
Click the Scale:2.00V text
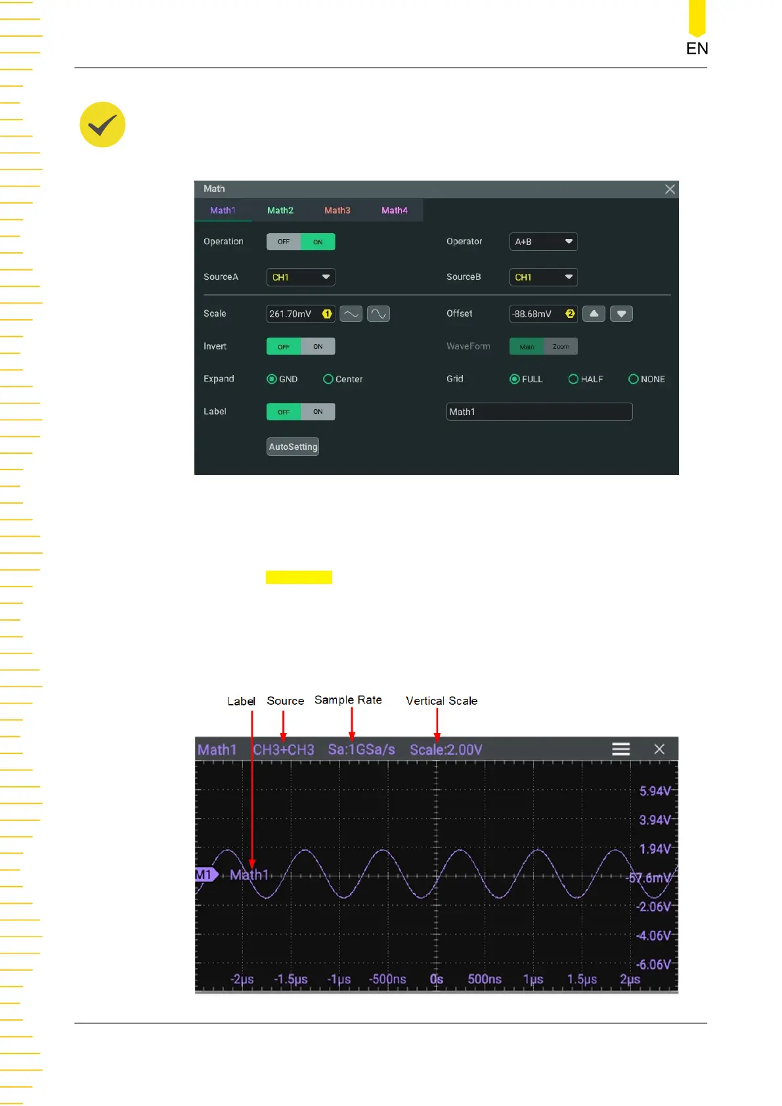[446, 750]
